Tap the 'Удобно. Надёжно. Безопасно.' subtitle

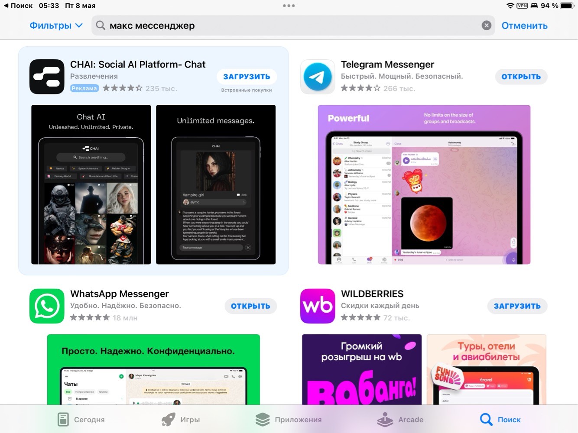click(126, 306)
